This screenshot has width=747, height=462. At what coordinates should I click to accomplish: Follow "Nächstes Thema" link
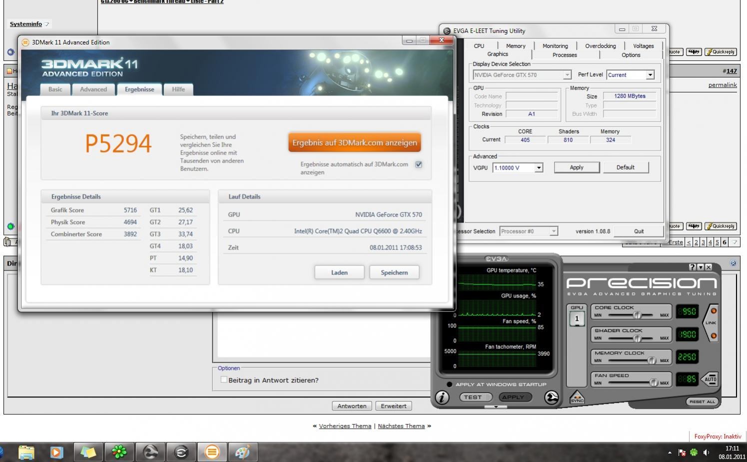(401, 426)
